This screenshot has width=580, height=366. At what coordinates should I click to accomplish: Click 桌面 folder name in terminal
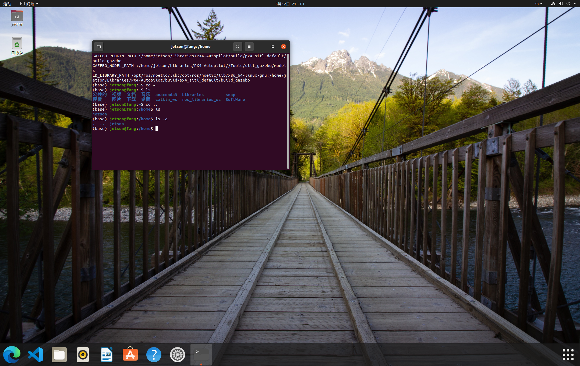[146, 100]
